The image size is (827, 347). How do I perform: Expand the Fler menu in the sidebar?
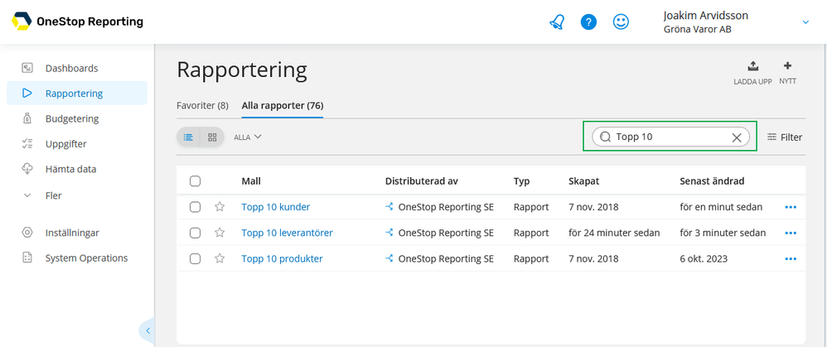[54, 195]
